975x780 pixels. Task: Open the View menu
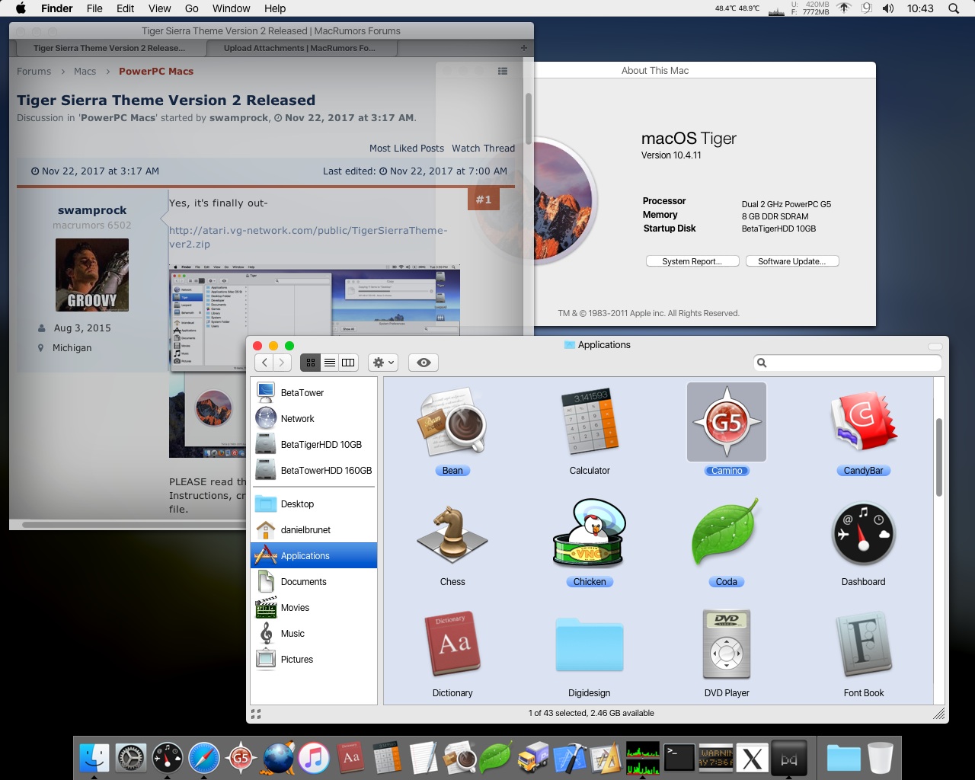tap(159, 8)
